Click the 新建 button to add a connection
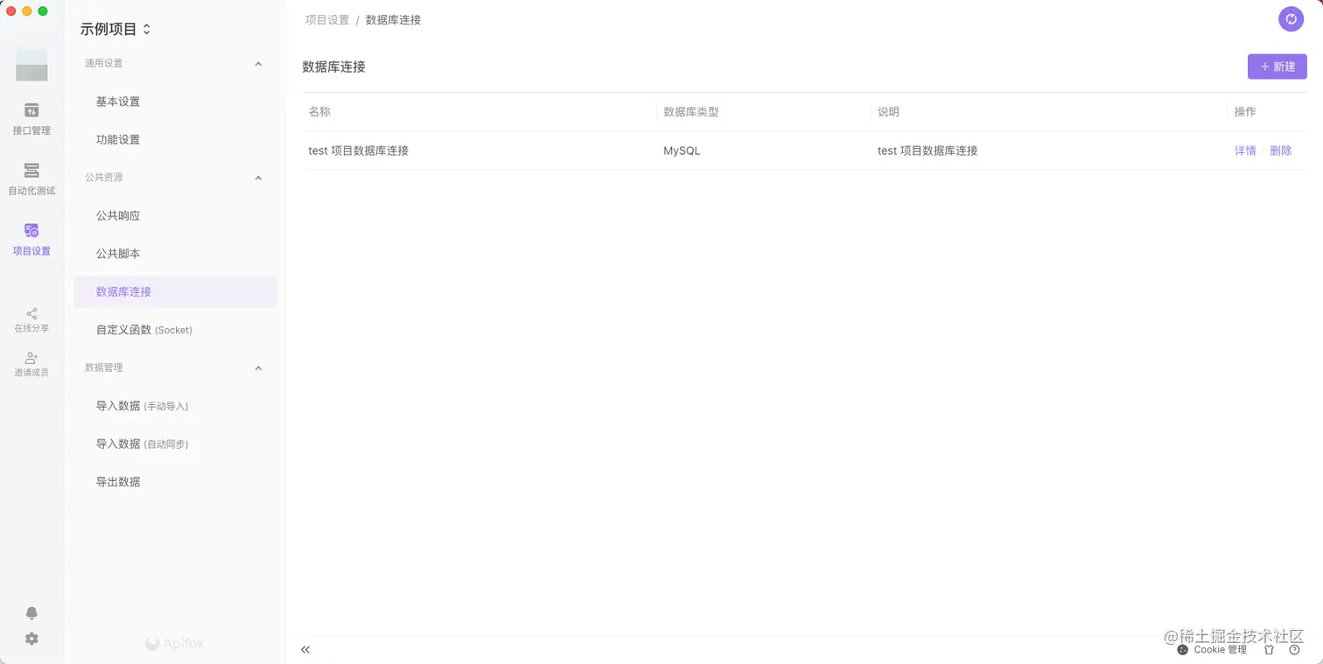Viewport: 1323px width, 664px height. [1276, 66]
